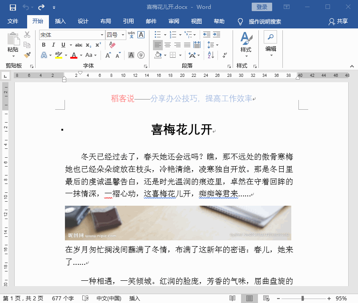This screenshot has height=303, width=358.
Task: Click the multilevel list icon
Action: point(189,35)
